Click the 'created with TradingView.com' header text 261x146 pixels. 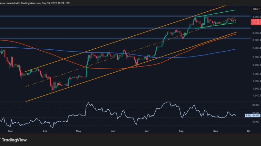tap(23, 3)
